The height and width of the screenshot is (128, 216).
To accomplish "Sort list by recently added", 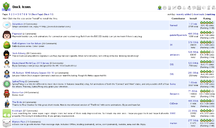I will coord(183,14).
